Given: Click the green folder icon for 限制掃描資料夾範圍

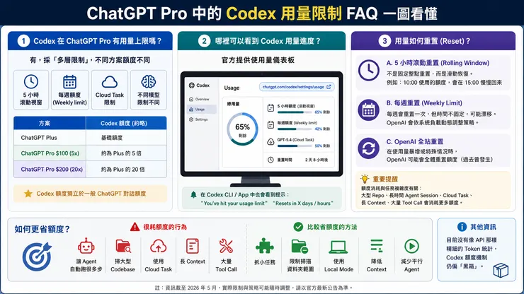Looking at the screenshot, I should 300,247.
